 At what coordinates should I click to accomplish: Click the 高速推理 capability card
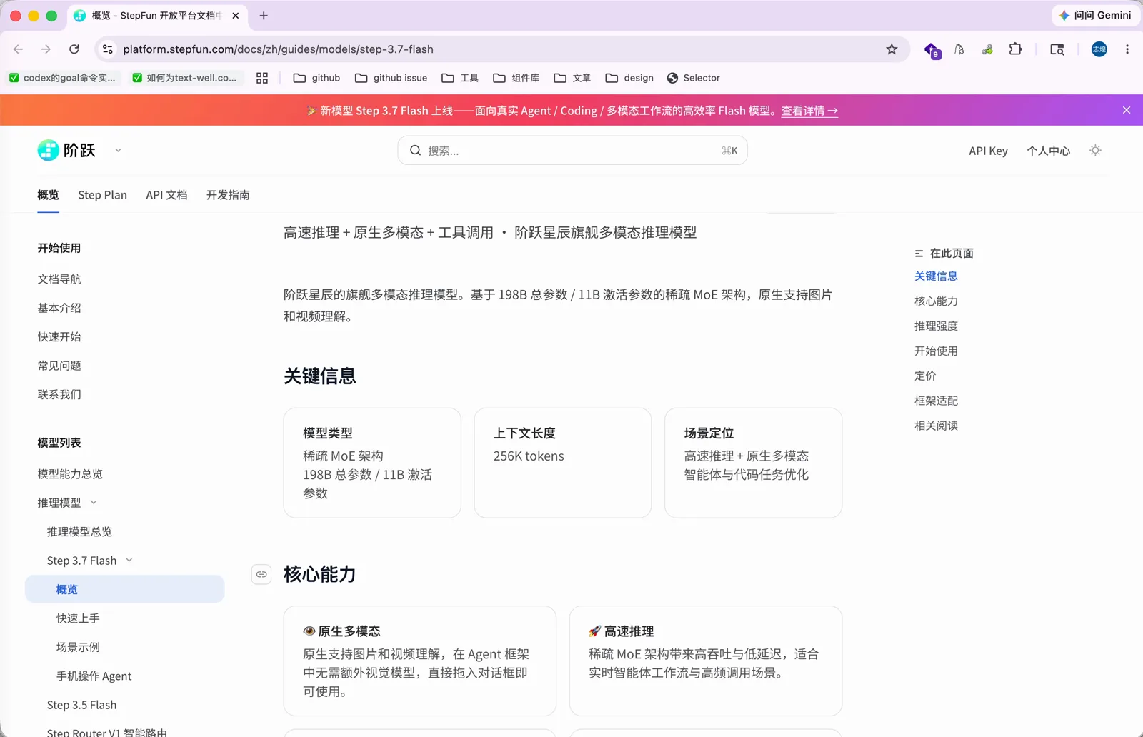[x=706, y=661]
